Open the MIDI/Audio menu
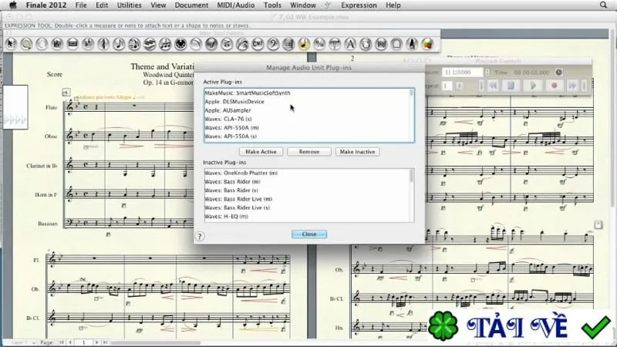The height and width of the screenshot is (347, 617). (236, 5)
